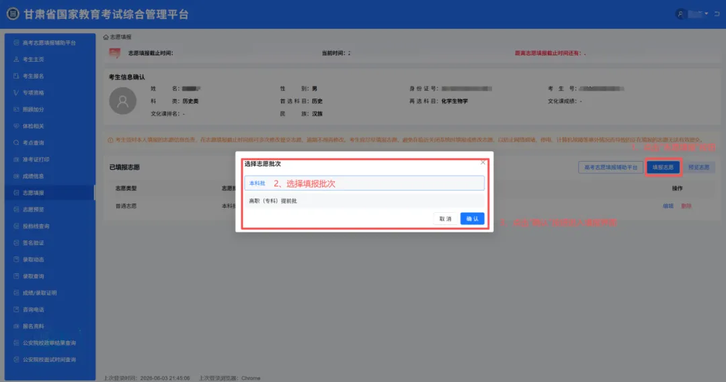Click the 录取查询 sidebar icon
This screenshot has height=382, width=726.
pos(16,276)
